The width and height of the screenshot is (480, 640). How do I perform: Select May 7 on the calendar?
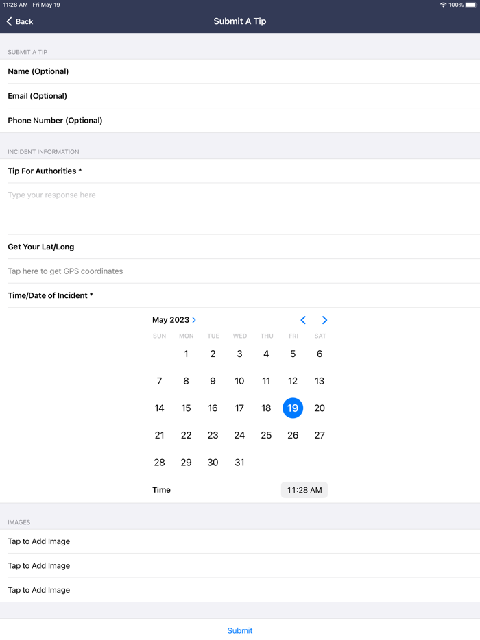pos(159,381)
